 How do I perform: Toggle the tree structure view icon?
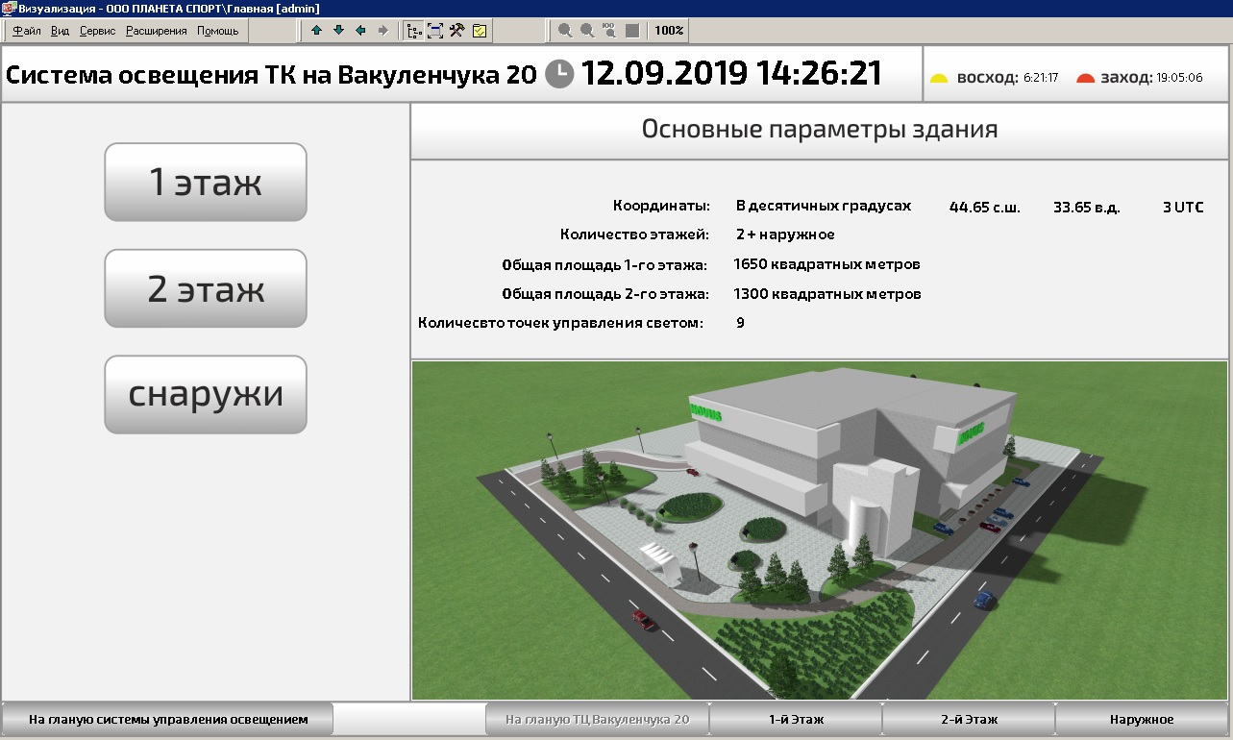(x=414, y=31)
